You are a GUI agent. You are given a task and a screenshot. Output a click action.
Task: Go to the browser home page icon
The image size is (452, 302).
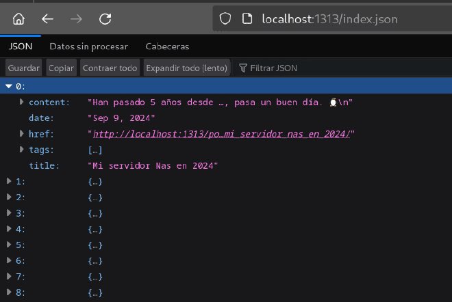pos(18,19)
